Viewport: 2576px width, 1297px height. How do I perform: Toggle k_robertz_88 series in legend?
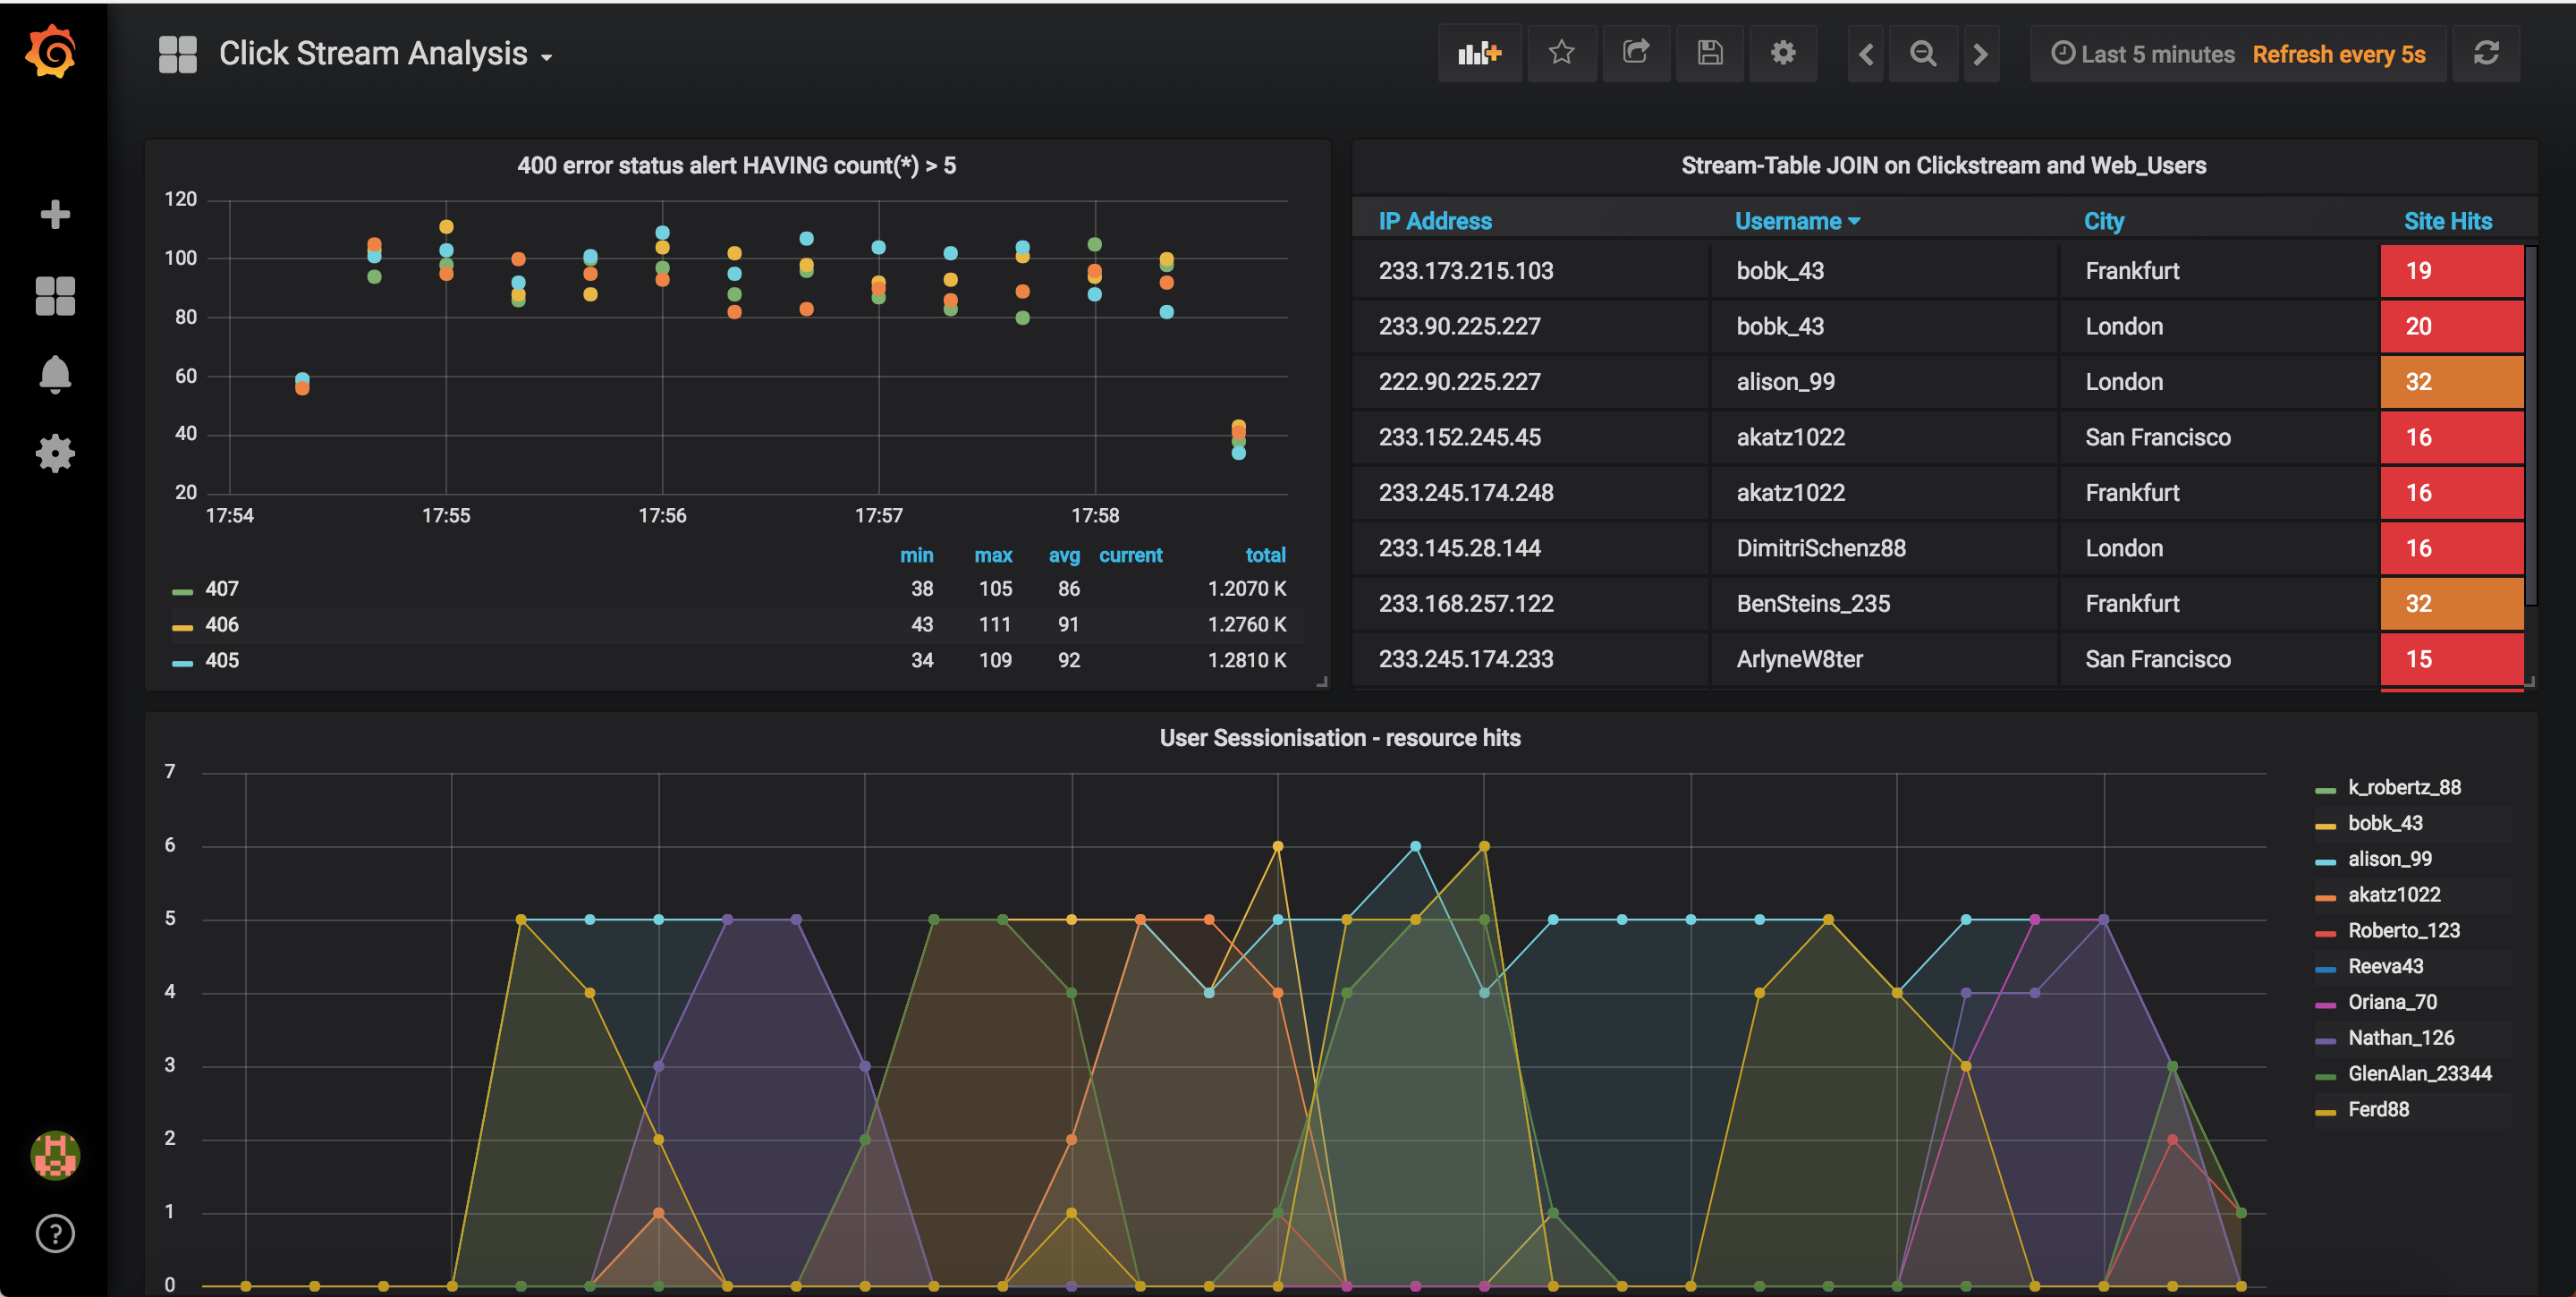(2404, 788)
